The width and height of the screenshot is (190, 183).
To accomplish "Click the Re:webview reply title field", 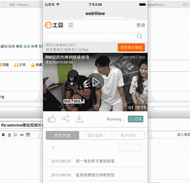I will click(21, 125).
